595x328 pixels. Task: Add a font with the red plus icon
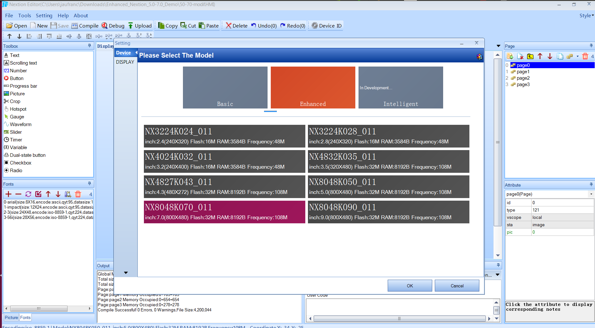8,194
